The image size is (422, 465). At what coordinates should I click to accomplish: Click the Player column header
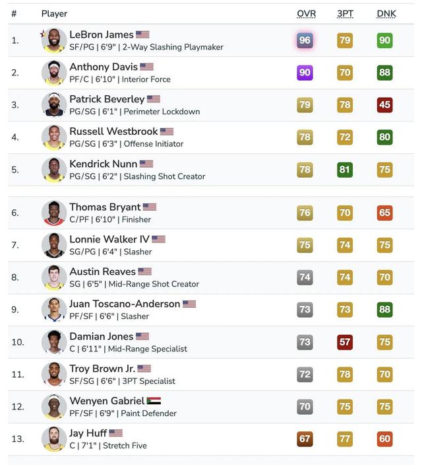point(54,13)
